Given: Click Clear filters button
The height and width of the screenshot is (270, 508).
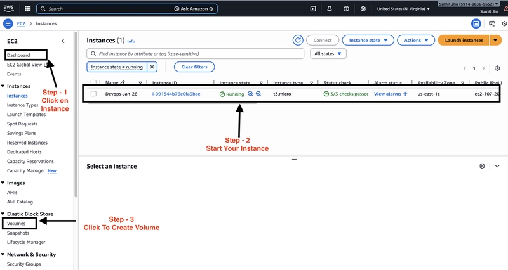Looking at the screenshot, I should point(194,67).
